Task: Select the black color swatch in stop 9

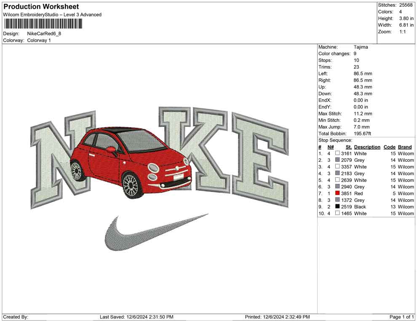Action: [337, 207]
